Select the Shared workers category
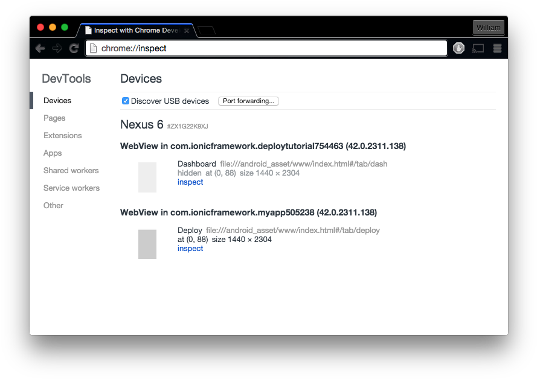 coord(71,170)
